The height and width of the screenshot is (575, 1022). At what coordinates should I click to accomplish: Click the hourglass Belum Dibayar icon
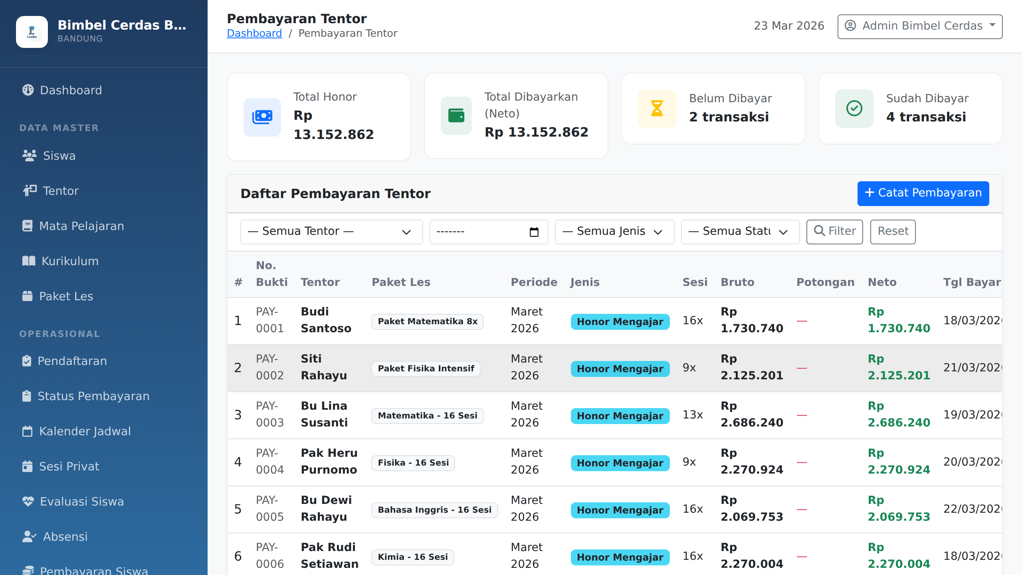coord(657,109)
